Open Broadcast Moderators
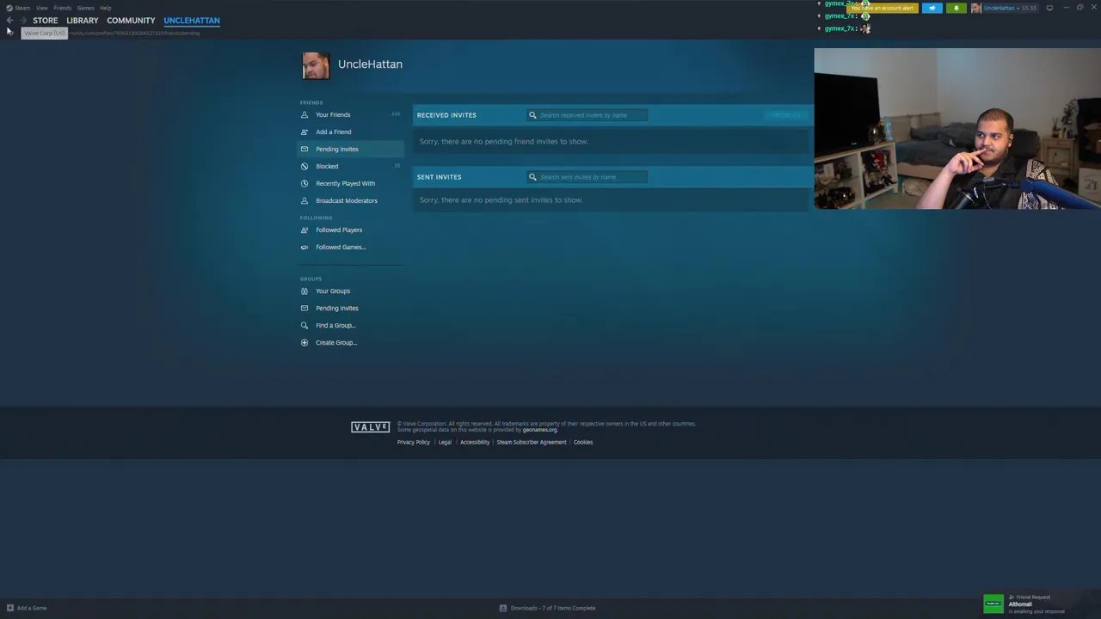1101x619 pixels. (347, 200)
